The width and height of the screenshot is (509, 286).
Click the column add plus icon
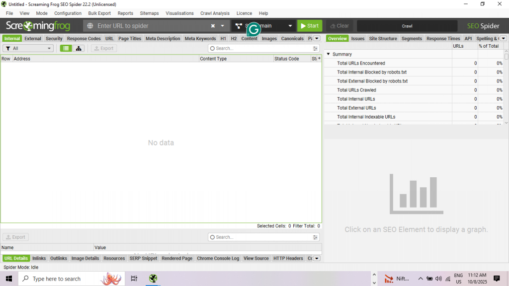(x=319, y=59)
